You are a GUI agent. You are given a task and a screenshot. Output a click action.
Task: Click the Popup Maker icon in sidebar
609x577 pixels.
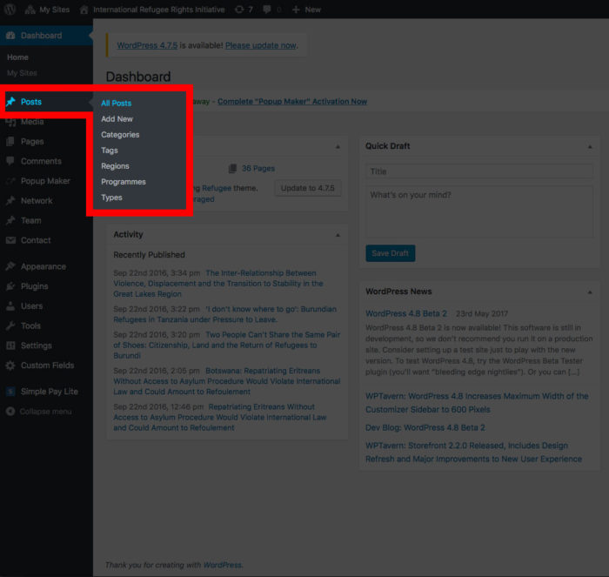pos(10,181)
